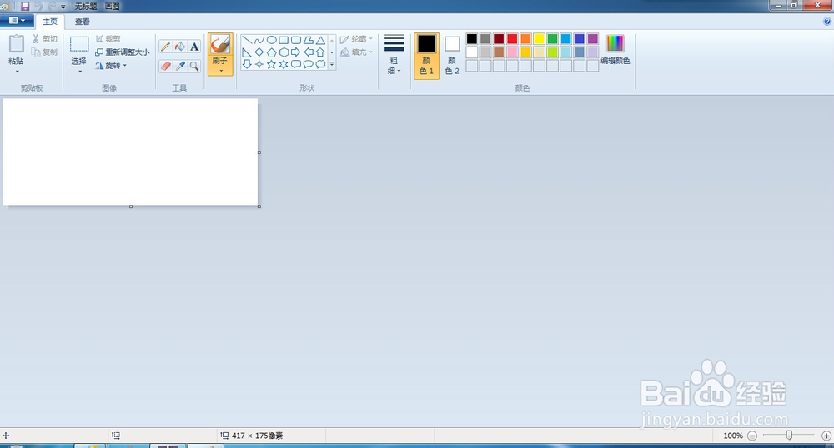Expand the Customize Quick Access Toolbar arrow

tap(63, 7)
